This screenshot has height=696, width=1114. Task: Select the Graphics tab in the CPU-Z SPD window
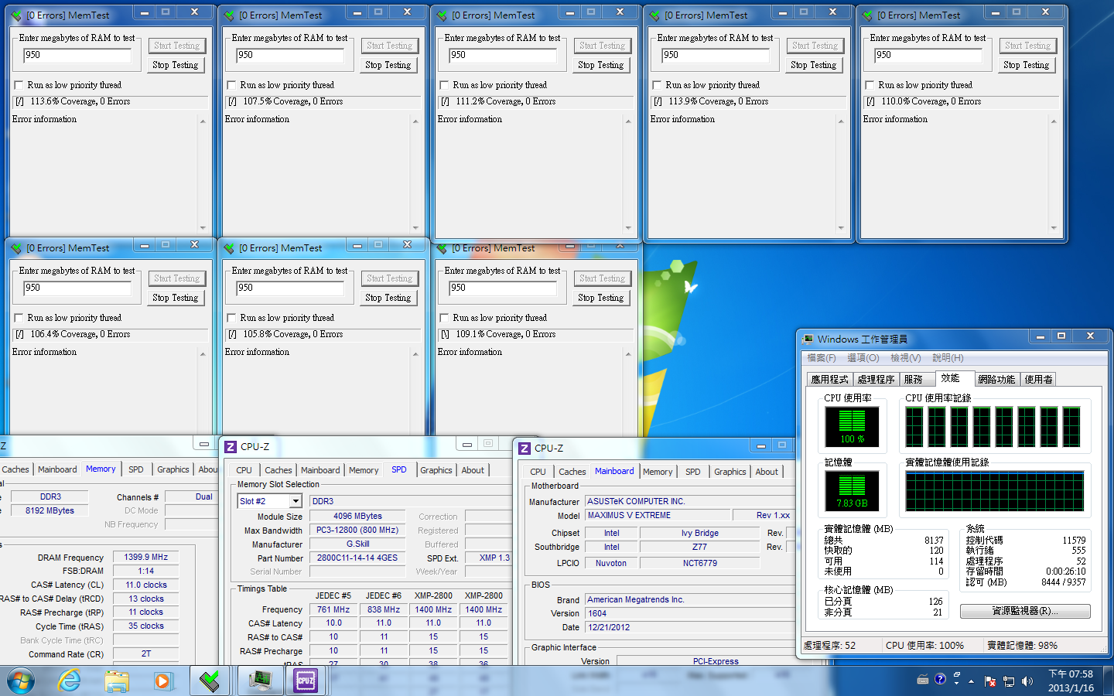[x=436, y=470]
